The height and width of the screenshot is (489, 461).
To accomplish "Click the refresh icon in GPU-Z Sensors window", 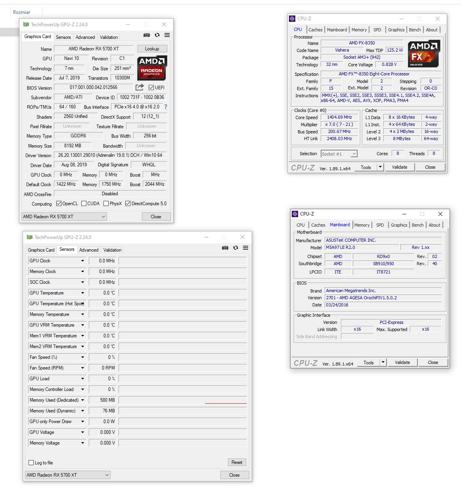I will (235, 248).
